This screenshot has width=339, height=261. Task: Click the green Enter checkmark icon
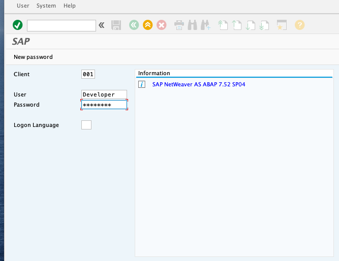(x=17, y=25)
